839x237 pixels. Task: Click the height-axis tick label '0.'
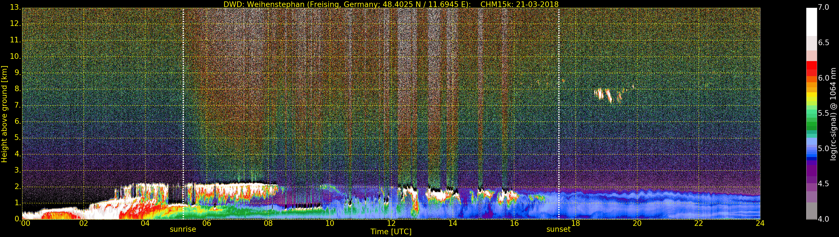point(17,219)
